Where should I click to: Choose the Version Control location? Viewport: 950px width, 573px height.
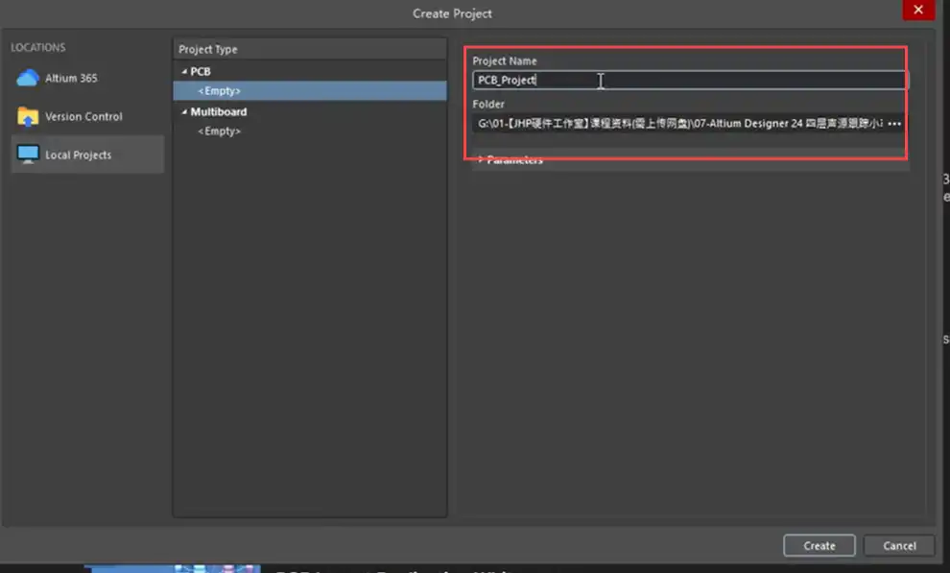[83, 116]
